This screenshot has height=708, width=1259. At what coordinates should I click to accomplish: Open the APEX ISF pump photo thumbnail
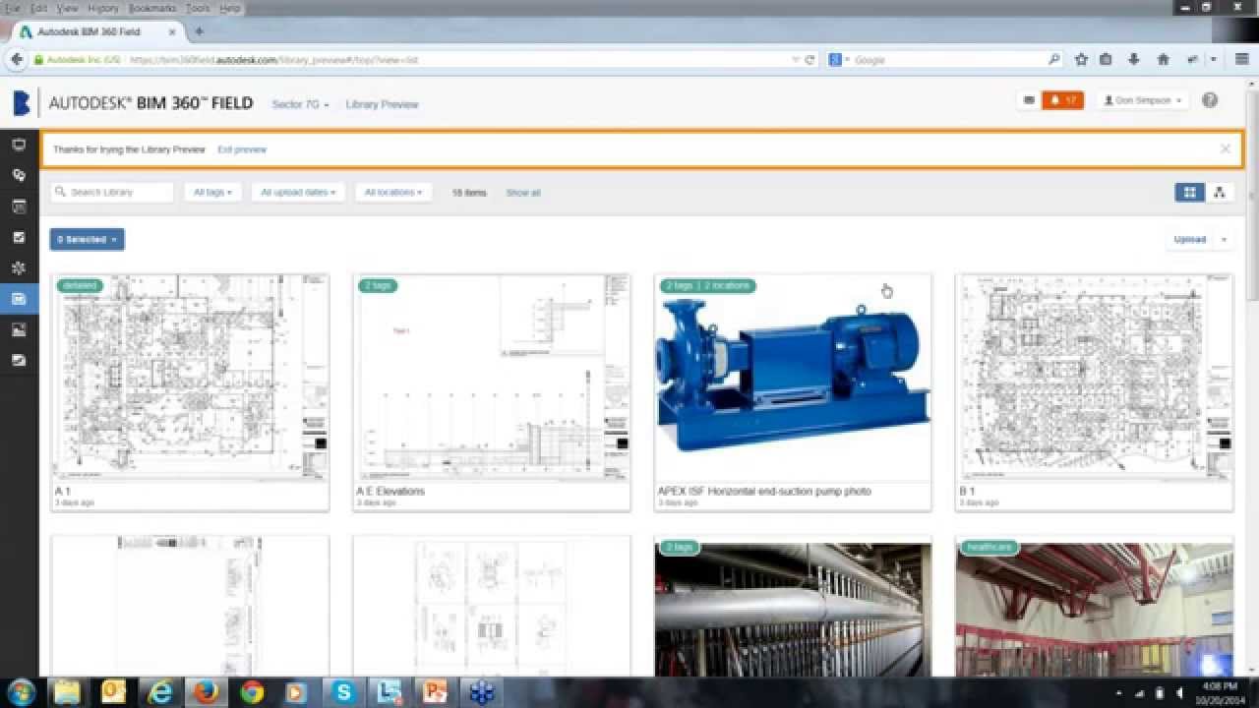click(793, 377)
